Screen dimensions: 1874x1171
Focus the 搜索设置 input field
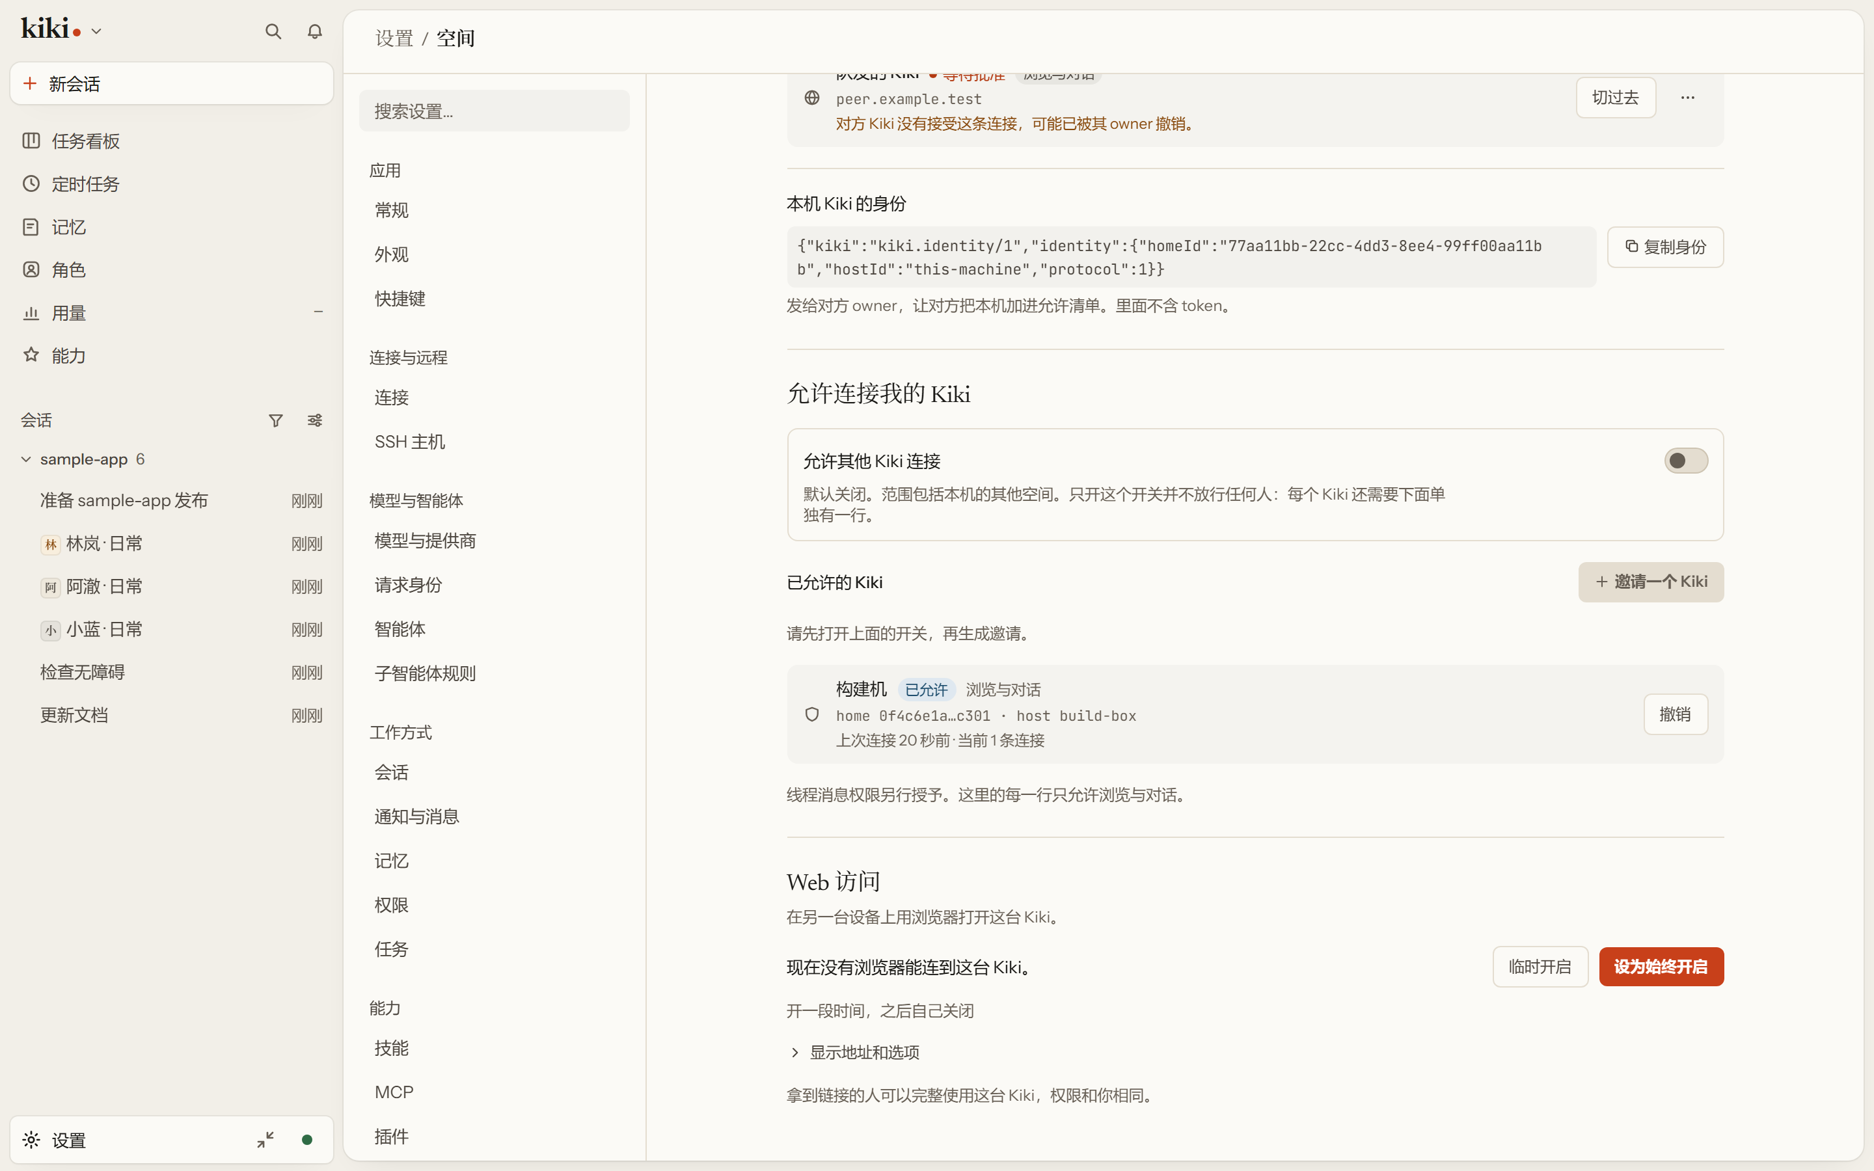click(495, 111)
